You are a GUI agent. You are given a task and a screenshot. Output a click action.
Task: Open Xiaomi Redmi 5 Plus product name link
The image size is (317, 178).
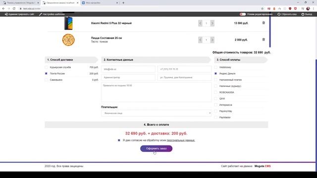(111, 23)
